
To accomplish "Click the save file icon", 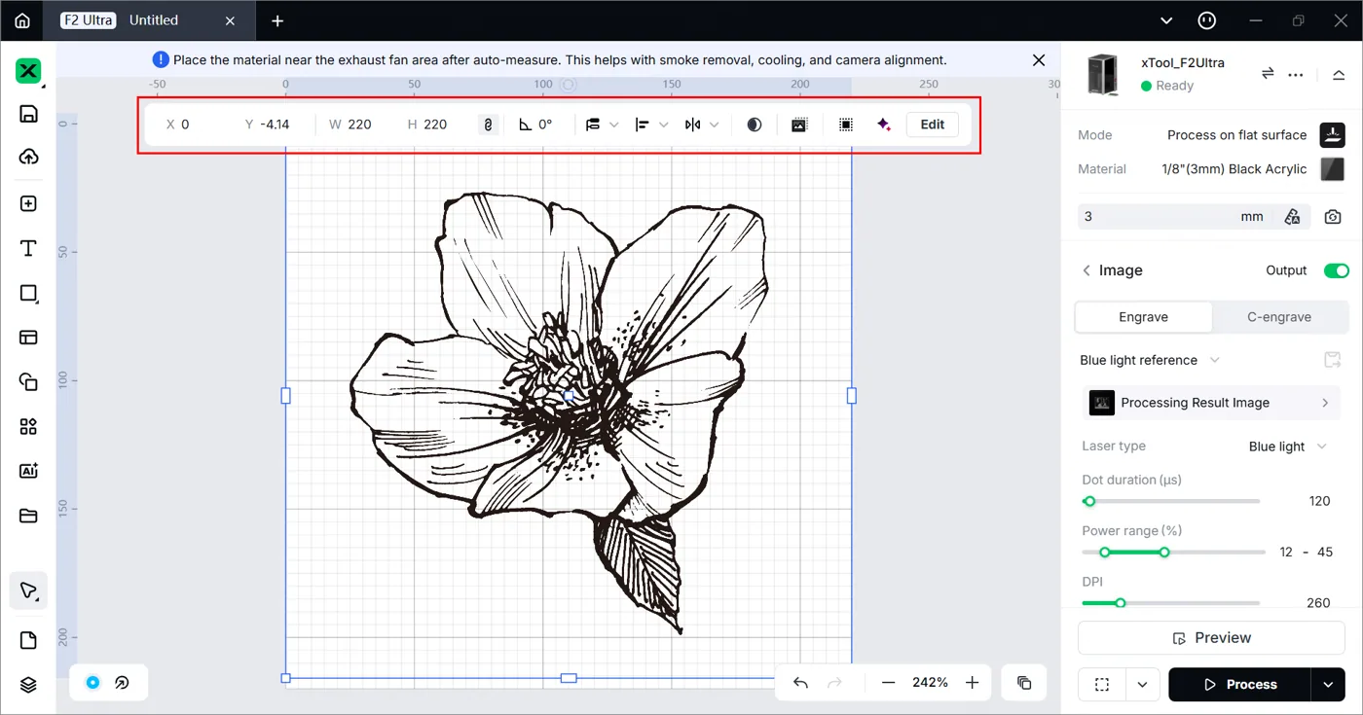I will (x=28, y=114).
